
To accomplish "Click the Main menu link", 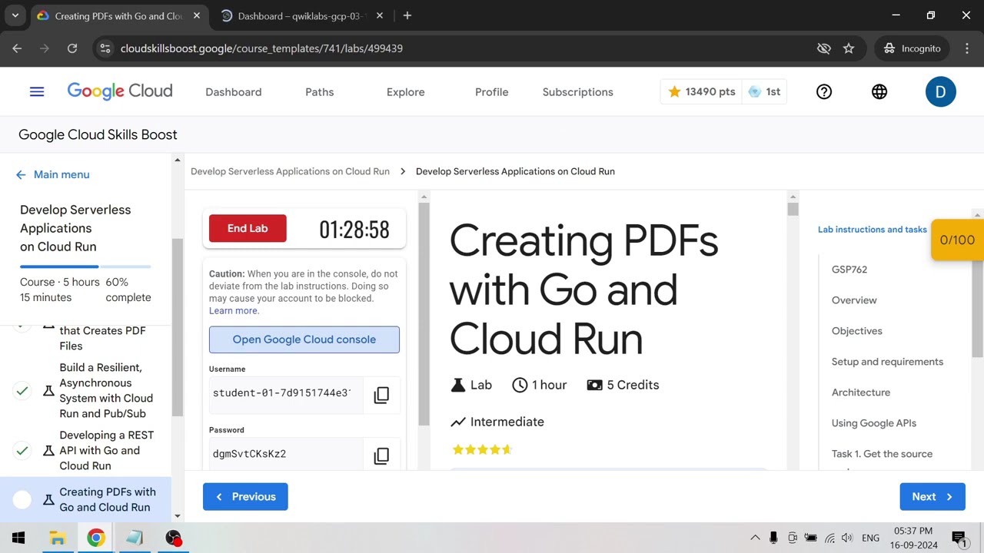I will point(61,174).
